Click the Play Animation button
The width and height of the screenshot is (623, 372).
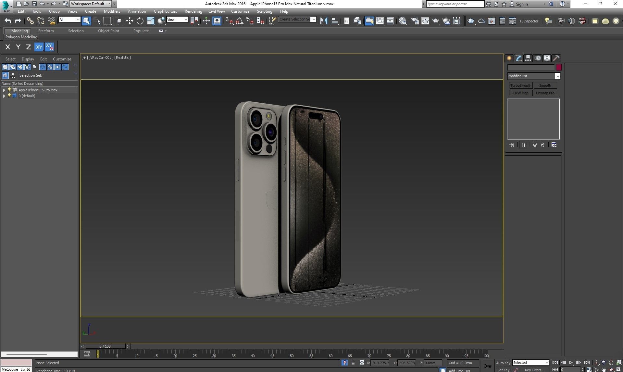[x=571, y=363]
